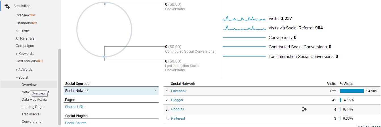Open the Pinterest network link
The width and height of the screenshot is (381, 127).
point(178,119)
